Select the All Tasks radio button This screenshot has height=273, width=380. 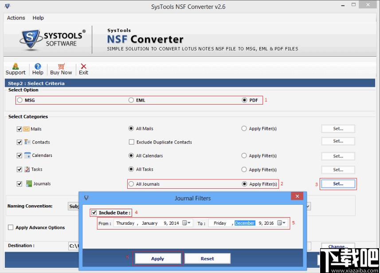(x=131, y=169)
